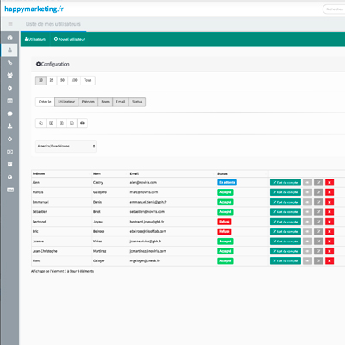This screenshot has height=345, width=345.
Task: Click État du compte for Bertrand
Action: coord(285,222)
